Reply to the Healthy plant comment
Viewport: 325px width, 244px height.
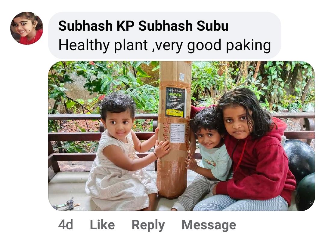[148, 225]
